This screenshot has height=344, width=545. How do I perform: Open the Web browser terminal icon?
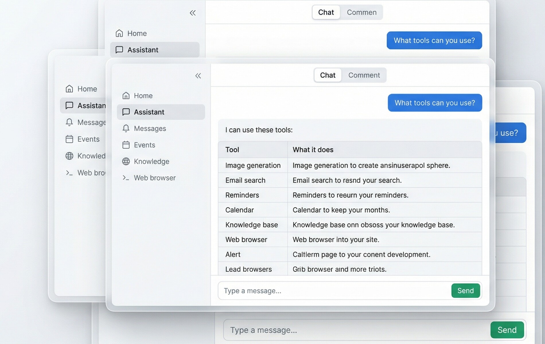[x=126, y=178]
